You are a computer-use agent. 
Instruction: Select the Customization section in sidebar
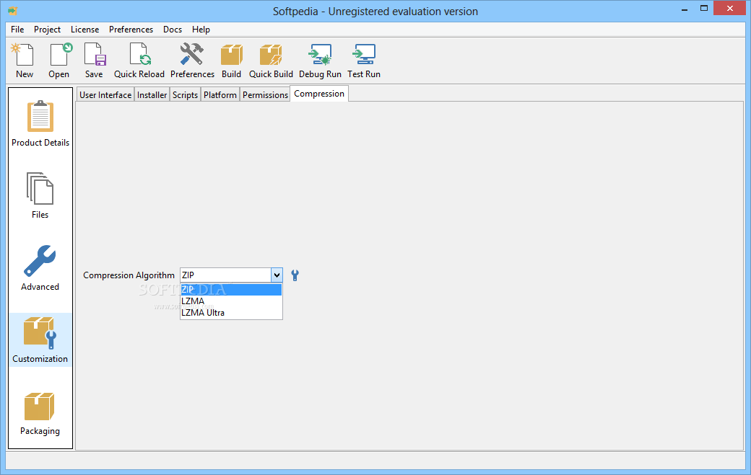(40, 339)
